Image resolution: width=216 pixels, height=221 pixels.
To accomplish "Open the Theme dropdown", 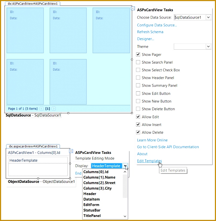I will [208, 46].
